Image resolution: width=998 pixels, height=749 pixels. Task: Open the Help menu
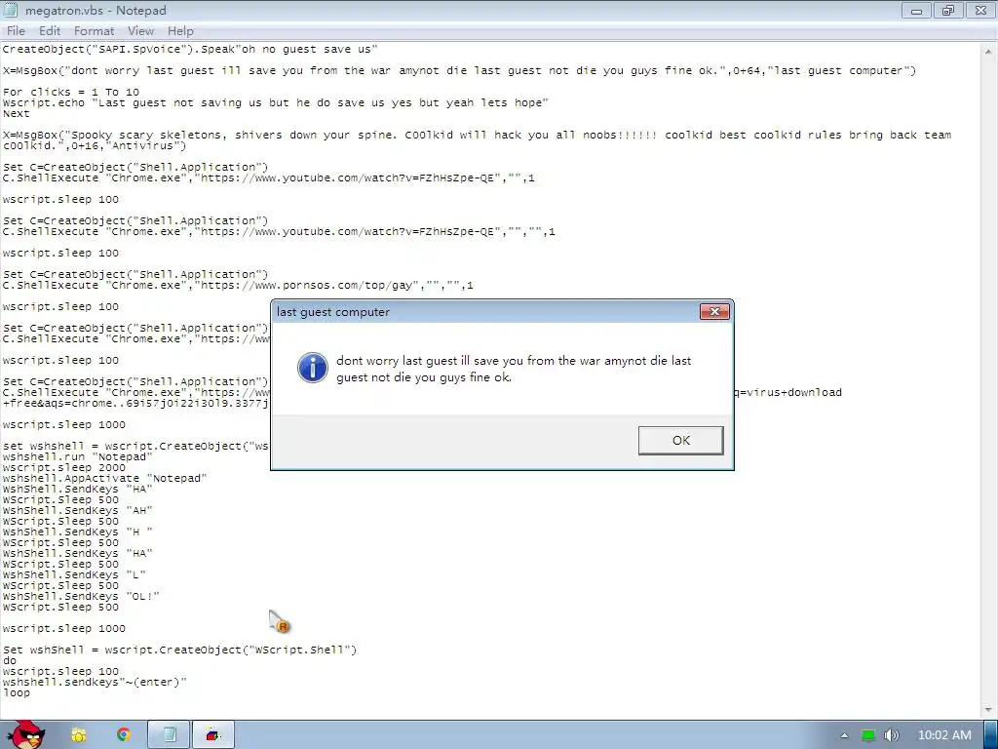[180, 31]
